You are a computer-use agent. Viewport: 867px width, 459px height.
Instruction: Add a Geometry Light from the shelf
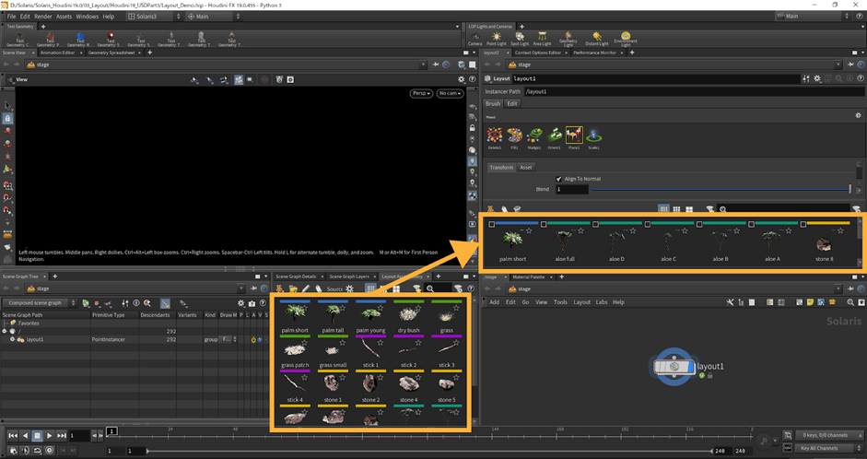(x=568, y=37)
